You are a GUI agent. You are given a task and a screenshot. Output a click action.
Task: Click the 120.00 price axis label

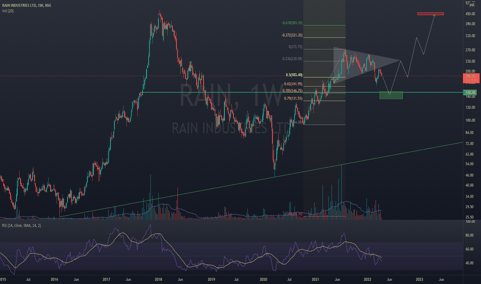(x=470, y=107)
